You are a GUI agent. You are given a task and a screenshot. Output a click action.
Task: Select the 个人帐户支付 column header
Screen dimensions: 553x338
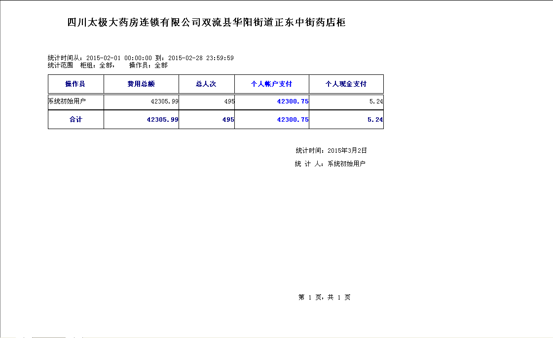pyautogui.click(x=271, y=84)
